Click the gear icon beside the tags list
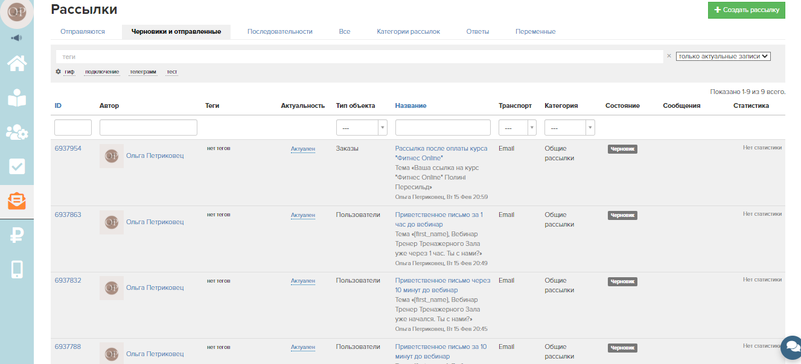801x364 pixels. 59,72
